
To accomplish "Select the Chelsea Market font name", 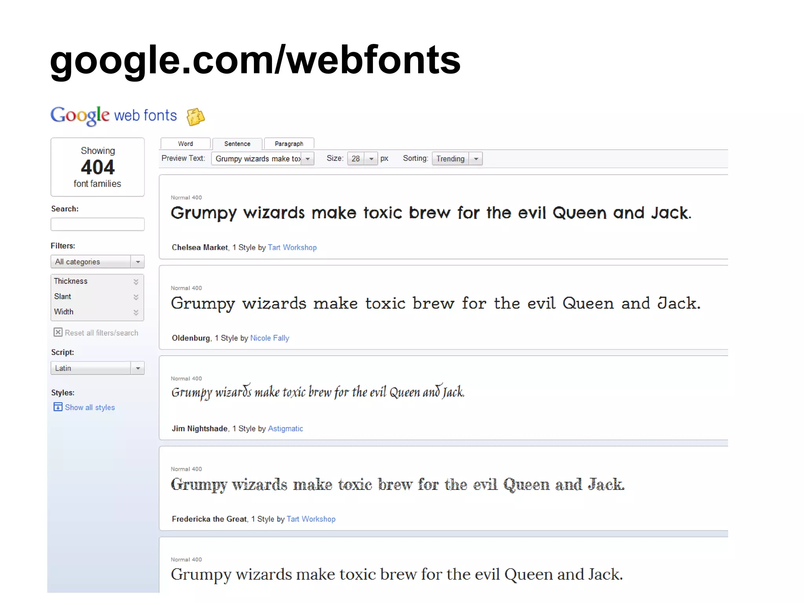I will coord(200,247).
